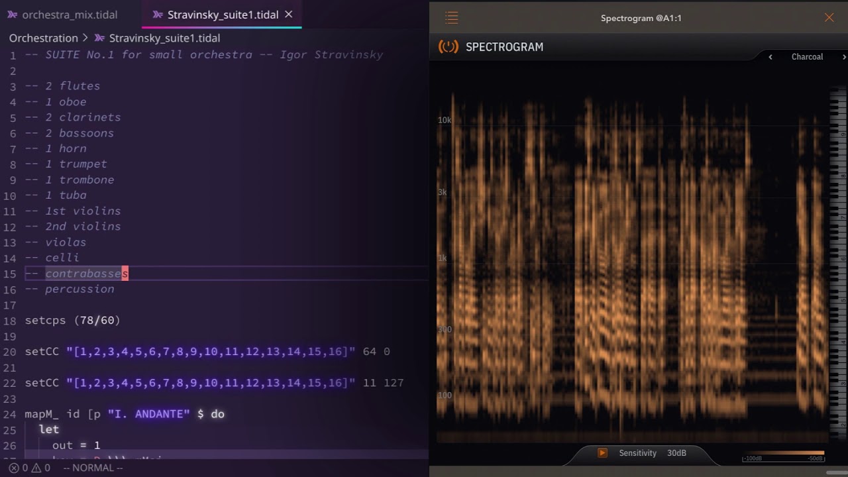Click the setCC line ending '64 0'
The height and width of the screenshot is (477, 848).
(207, 352)
